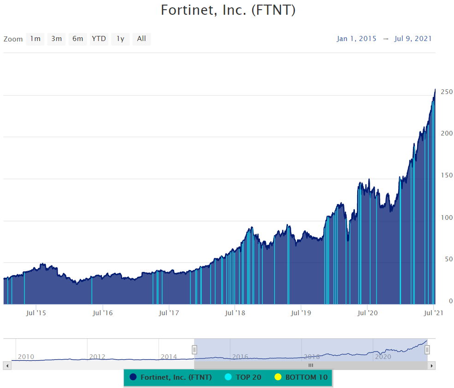
Task: Toggle Fortinet, Inc. (FTNT) series in legend
Action: point(171,377)
